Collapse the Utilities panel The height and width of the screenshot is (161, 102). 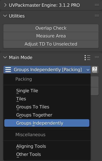(5, 16)
